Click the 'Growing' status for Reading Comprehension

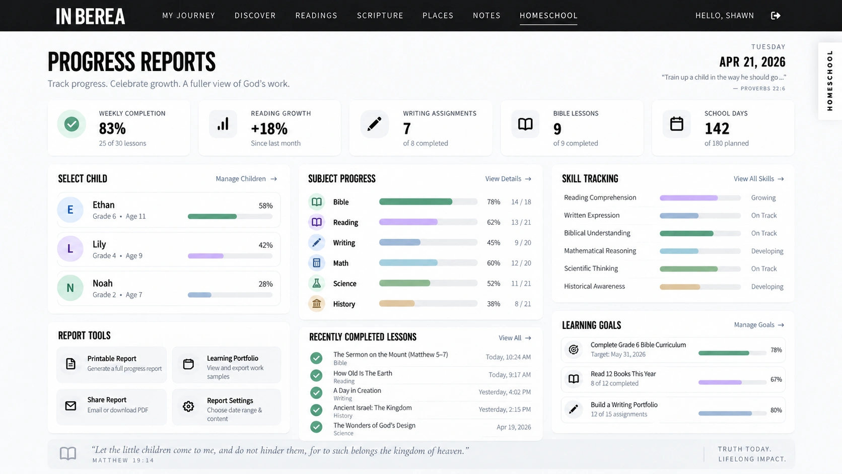(x=763, y=198)
